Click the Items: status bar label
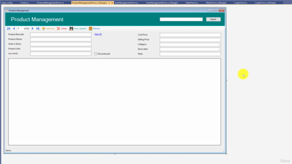292x164 pixels. point(9,150)
